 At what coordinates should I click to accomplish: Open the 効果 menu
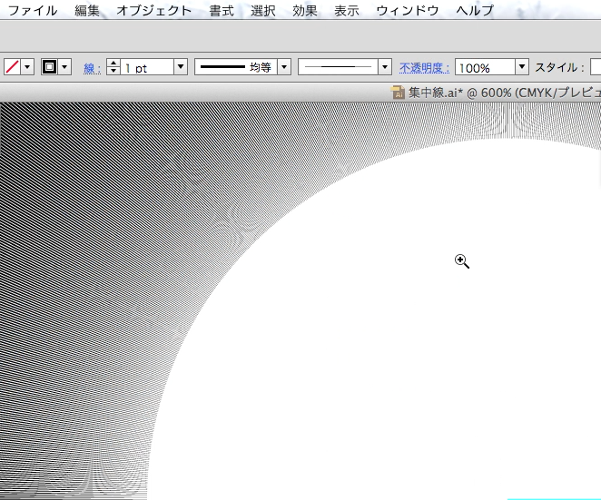pos(305,10)
